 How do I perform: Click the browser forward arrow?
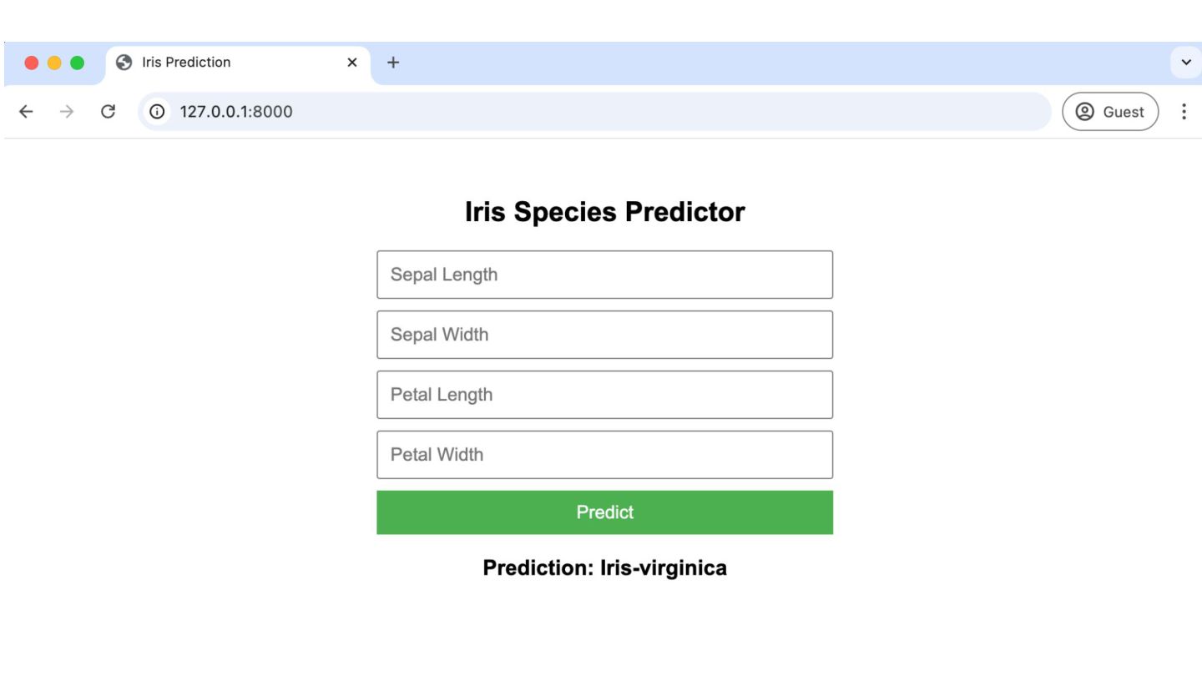click(67, 112)
